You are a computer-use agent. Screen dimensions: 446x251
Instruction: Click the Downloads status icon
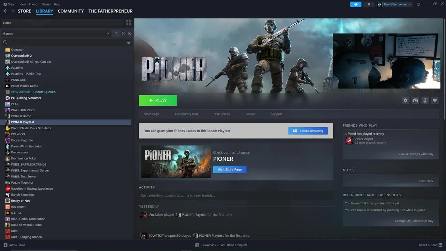pos(197,245)
